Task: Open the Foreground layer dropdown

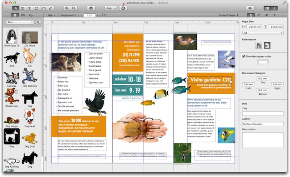Action: (x=68, y=15)
